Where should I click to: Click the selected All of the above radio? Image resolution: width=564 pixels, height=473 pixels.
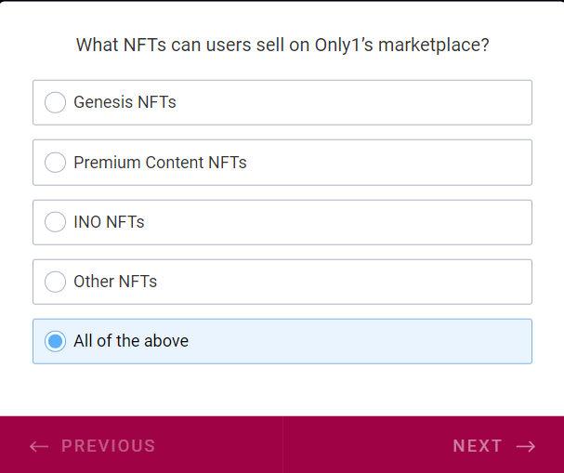point(56,341)
